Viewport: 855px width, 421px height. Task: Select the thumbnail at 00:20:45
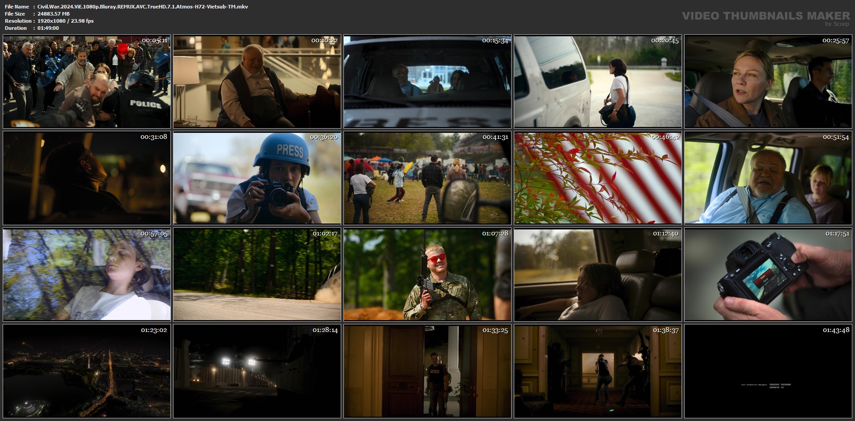[598, 82]
